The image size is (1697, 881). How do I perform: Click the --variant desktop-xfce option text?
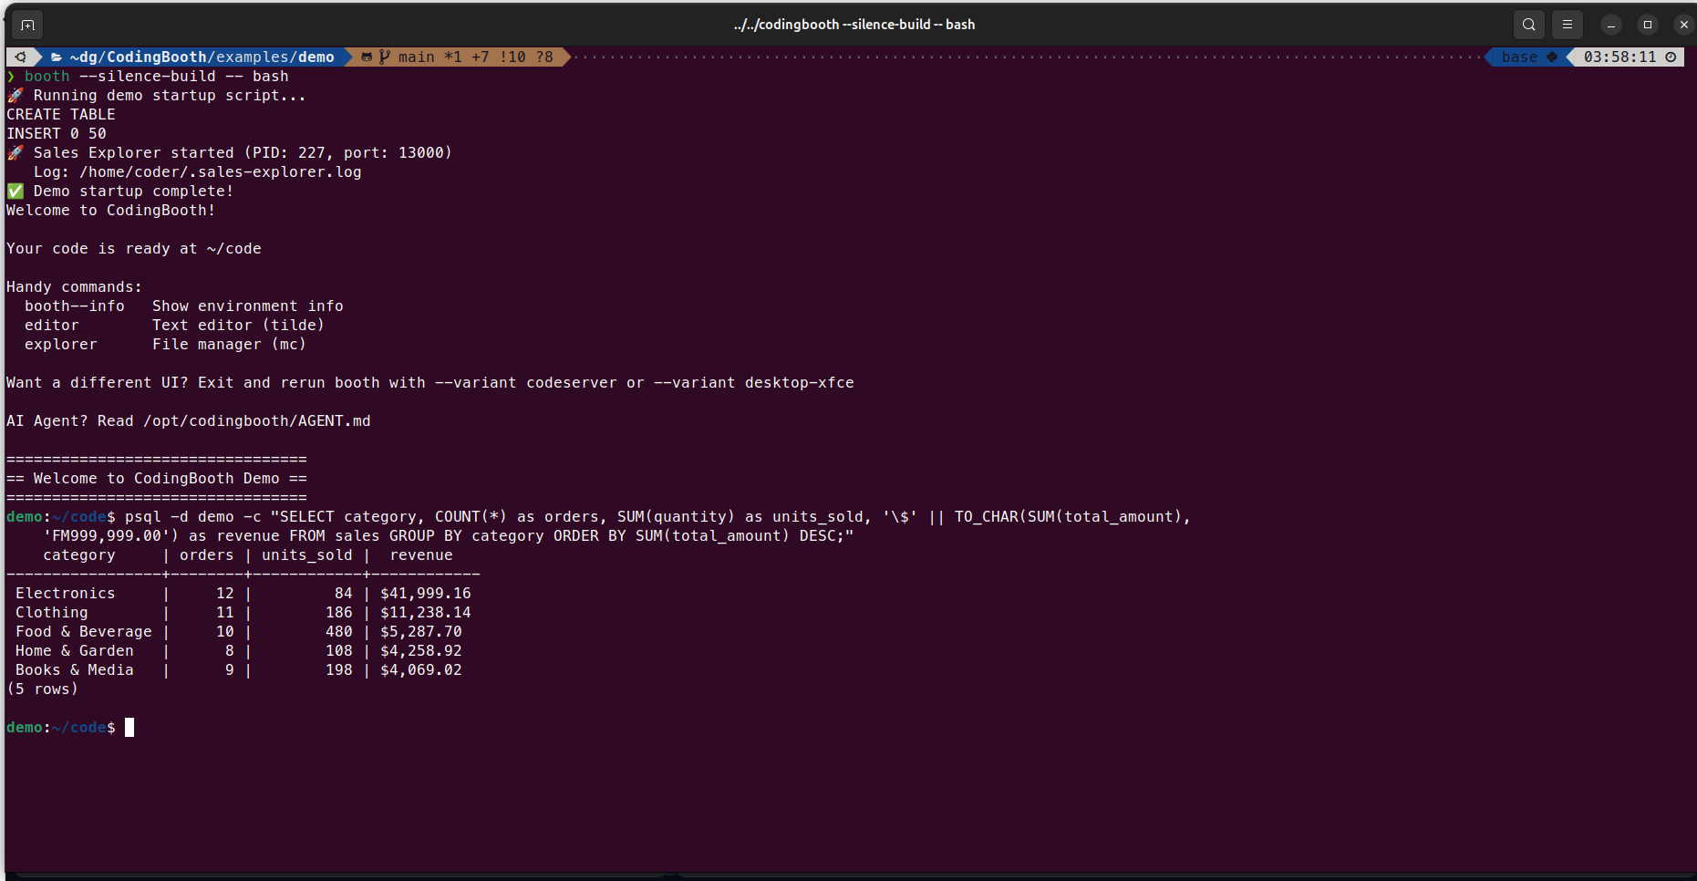(x=754, y=383)
